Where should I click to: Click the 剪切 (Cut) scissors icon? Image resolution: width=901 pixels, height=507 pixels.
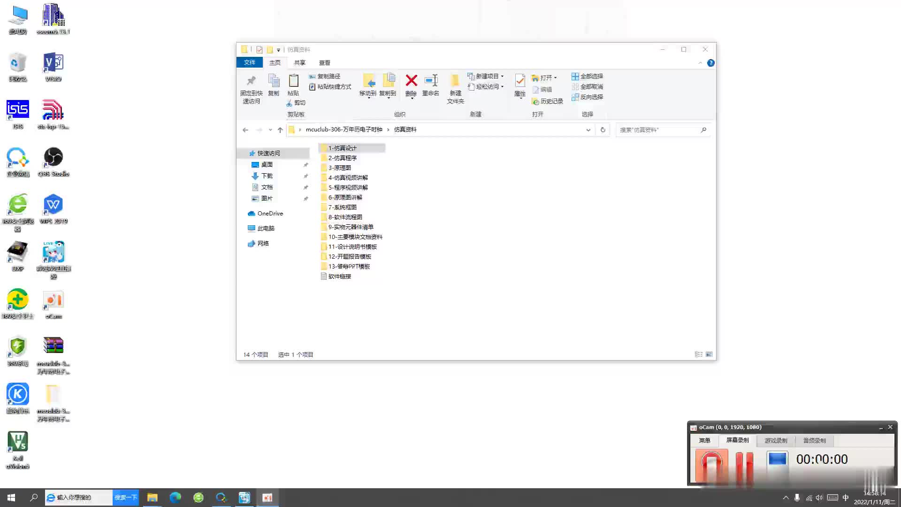296,103
